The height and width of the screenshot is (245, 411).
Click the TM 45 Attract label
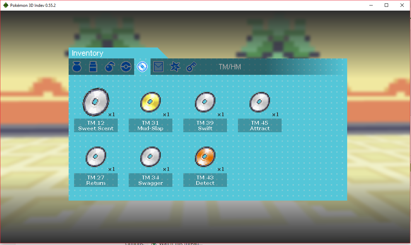(x=260, y=125)
